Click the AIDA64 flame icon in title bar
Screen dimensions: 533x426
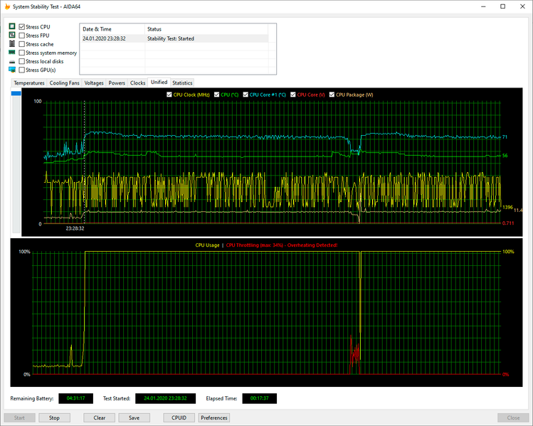coord(8,6)
